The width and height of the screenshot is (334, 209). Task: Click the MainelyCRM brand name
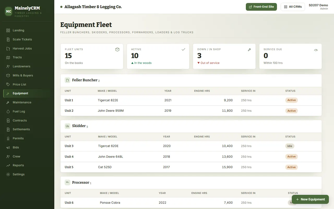(27, 8)
